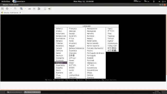Select Nederlands language entry
This screenshot has height=94, width=167.
(92, 41)
